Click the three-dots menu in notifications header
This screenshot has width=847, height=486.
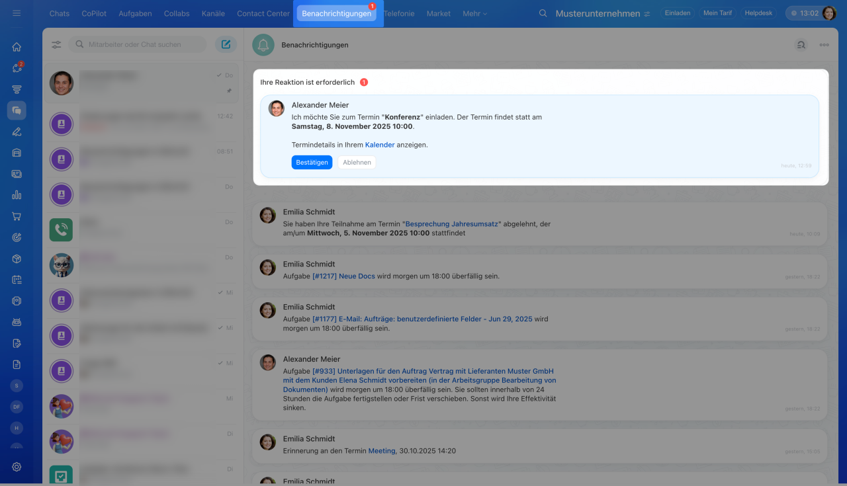click(x=824, y=45)
